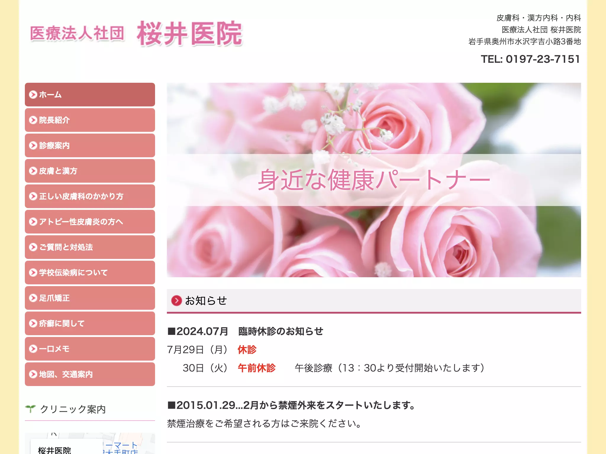Open 診療案内 in the sidebar
Viewport: 606px width, 454px height.
90,145
